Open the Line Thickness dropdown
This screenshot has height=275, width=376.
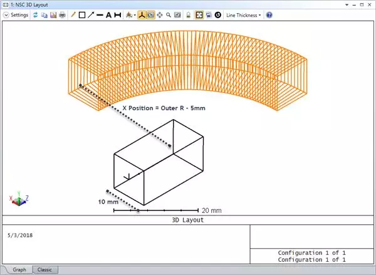click(244, 14)
